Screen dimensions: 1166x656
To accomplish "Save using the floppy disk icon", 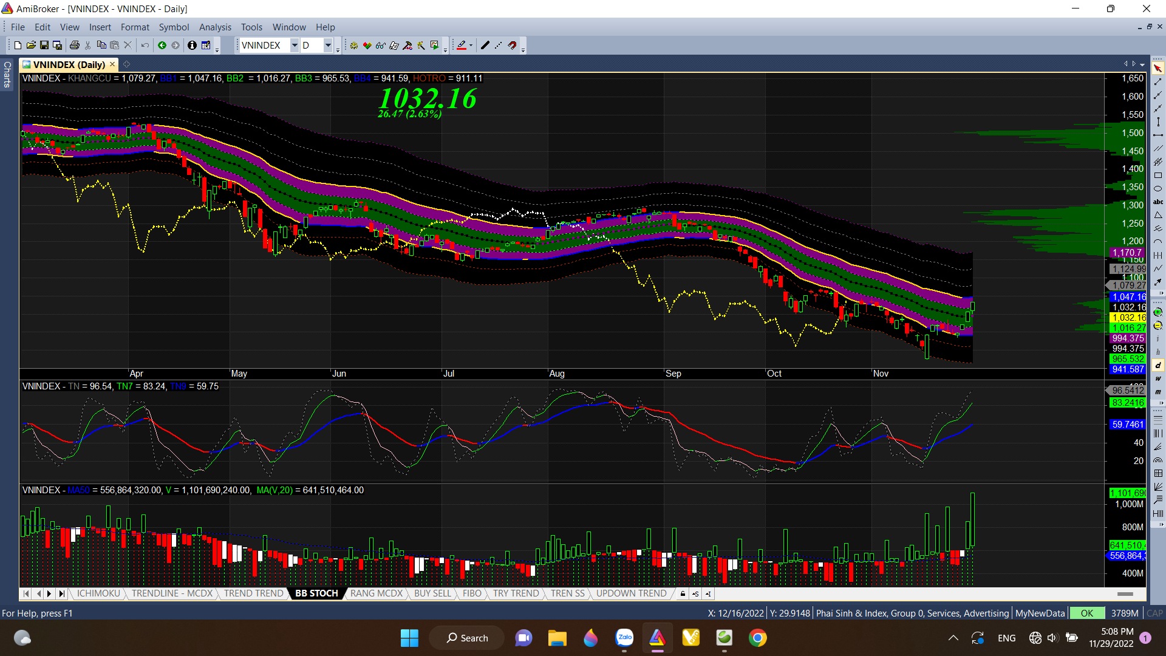I will [x=44, y=45].
